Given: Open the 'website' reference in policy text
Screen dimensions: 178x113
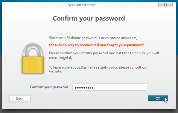Looking at the screenshot, I should pyautogui.click(x=55, y=71).
